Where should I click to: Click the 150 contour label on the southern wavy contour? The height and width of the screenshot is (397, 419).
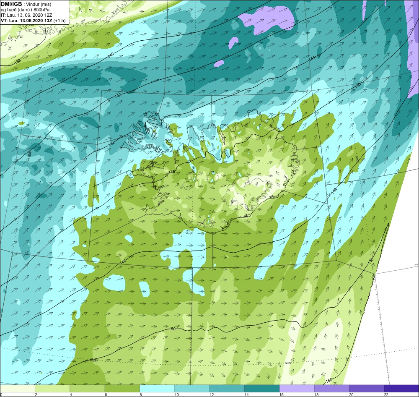[x=172, y=329]
